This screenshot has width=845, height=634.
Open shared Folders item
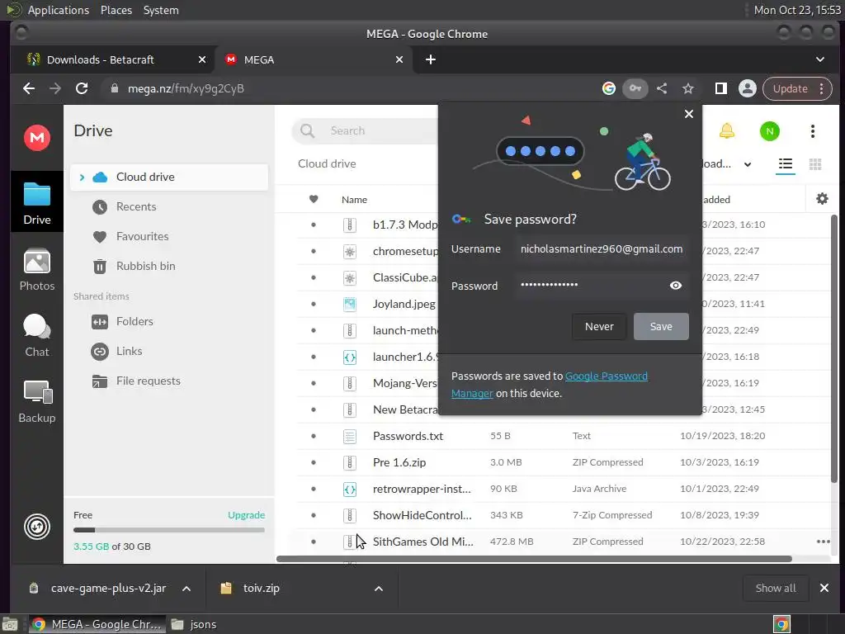[x=135, y=321]
